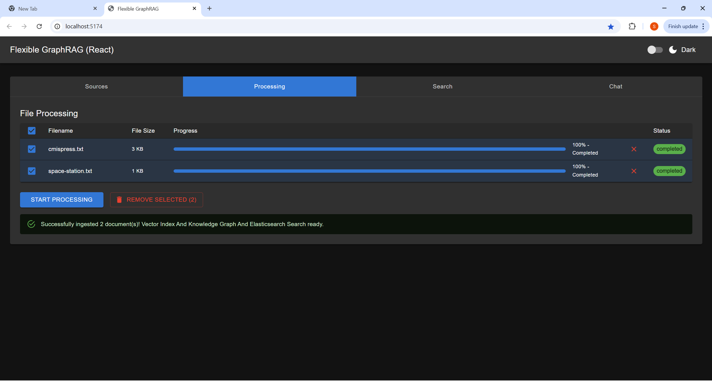
Task: Click red X for cmispress.txt row
Action: click(634, 149)
